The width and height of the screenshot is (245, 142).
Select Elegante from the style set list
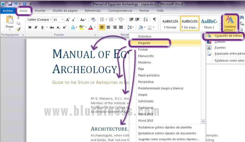(144, 43)
